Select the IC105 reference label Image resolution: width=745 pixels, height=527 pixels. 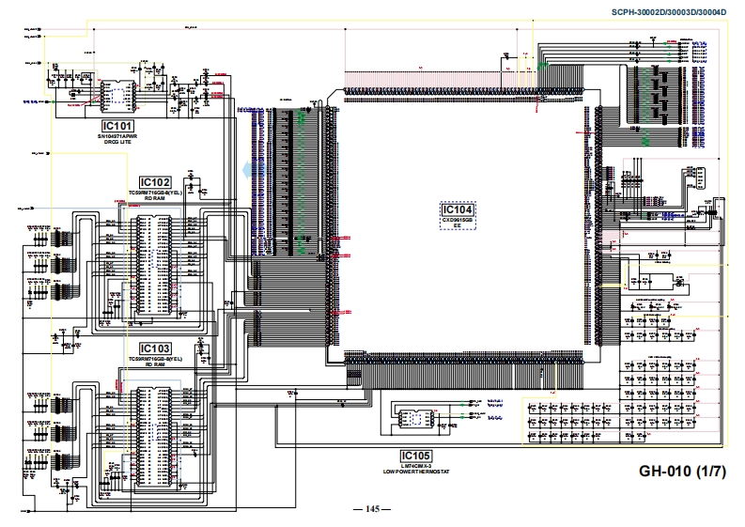tap(414, 455)
